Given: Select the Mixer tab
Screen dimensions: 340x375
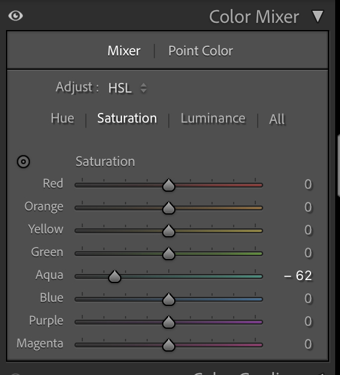Looking at the screenshot, I should pos(124,51).
